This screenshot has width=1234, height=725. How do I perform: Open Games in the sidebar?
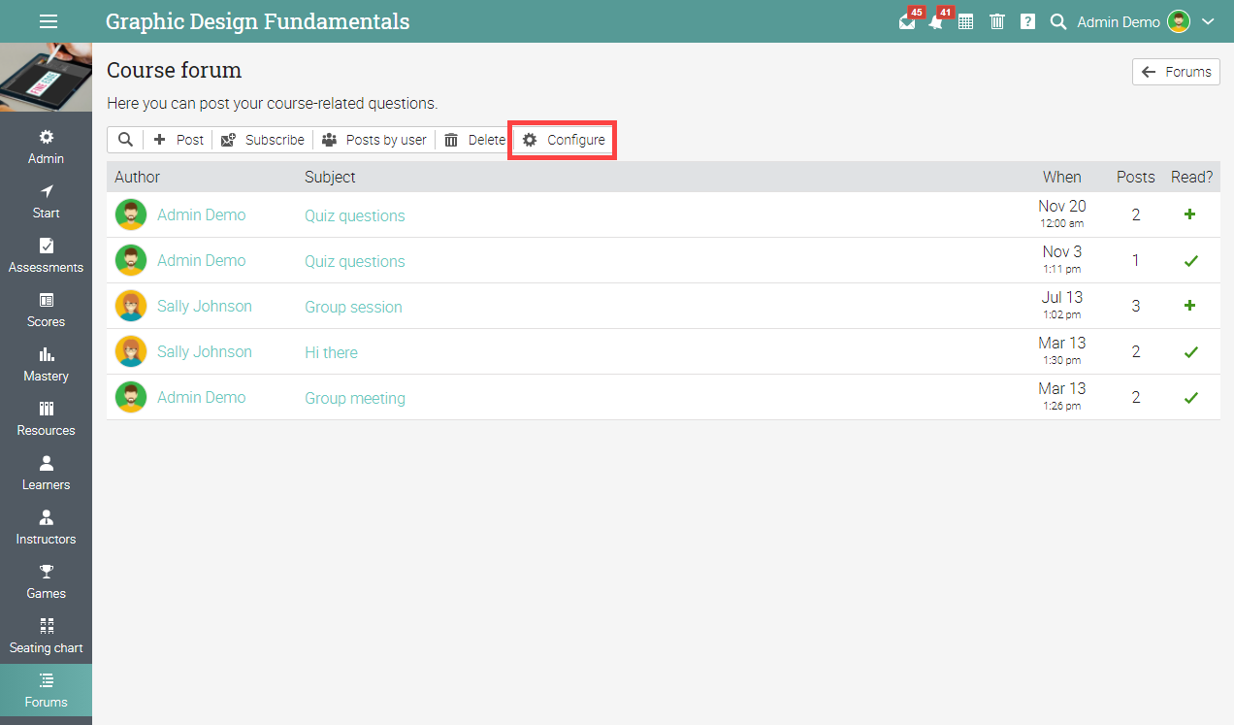point(46,582)
